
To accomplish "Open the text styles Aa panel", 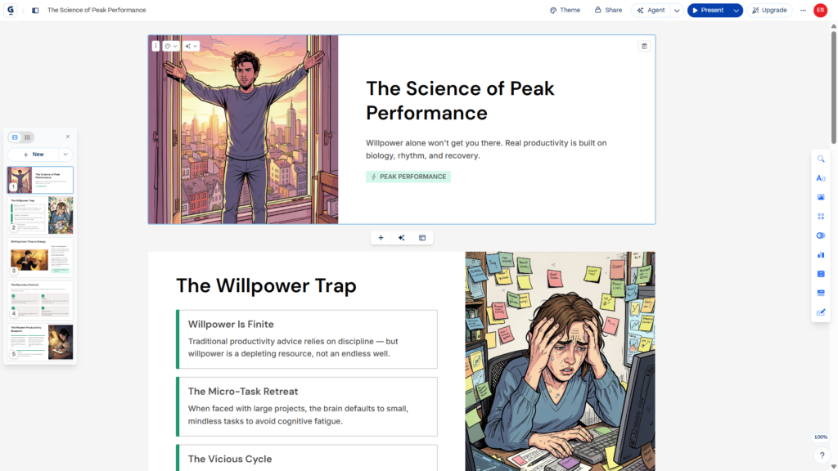I will 821,178.
